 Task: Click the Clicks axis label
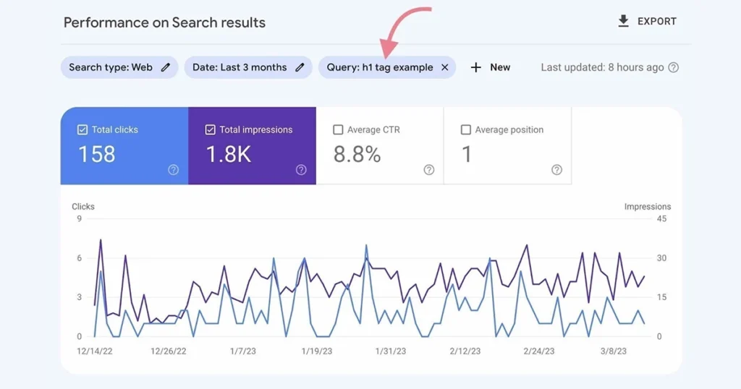tap(83, 206)
